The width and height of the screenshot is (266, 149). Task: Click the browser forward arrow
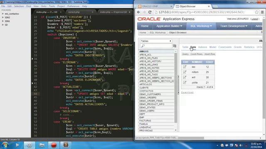pos(144,12)
